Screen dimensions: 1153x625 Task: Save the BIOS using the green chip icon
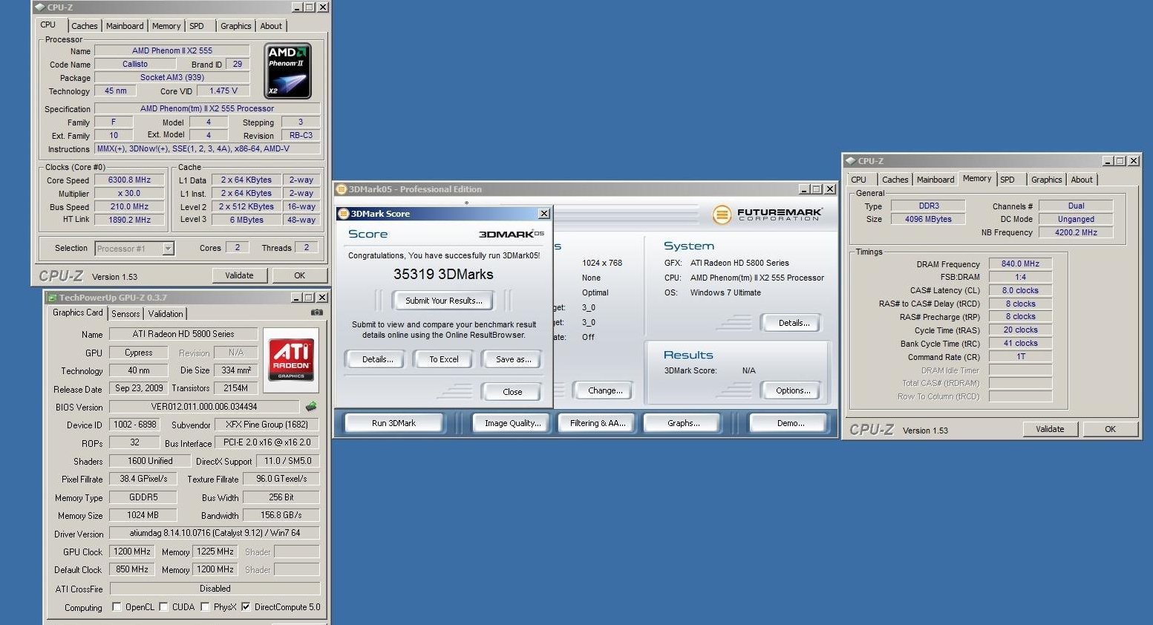click(x=311, y=406)
